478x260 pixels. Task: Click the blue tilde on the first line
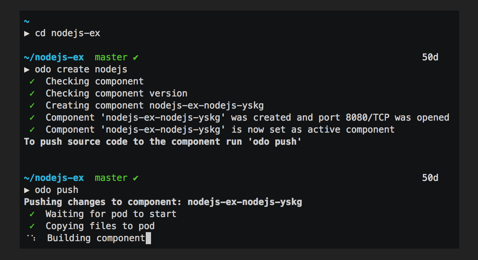click(26, 21)
